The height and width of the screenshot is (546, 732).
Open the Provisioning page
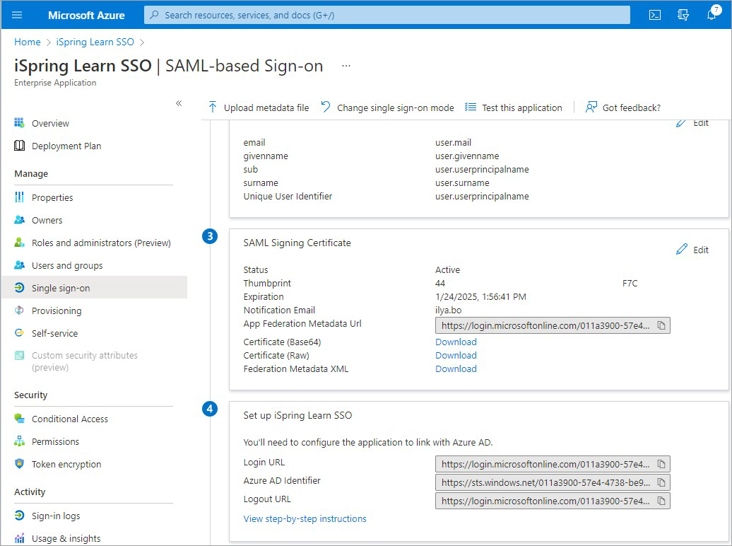pos(57,311)
